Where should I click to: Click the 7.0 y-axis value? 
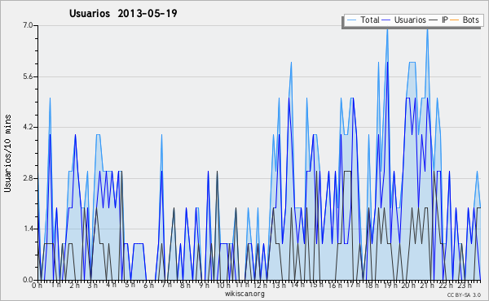28,25
